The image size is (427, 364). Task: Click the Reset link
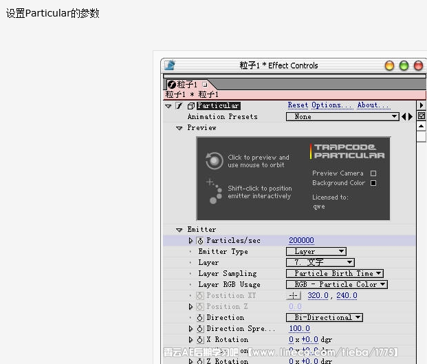[x=298, y=105]
